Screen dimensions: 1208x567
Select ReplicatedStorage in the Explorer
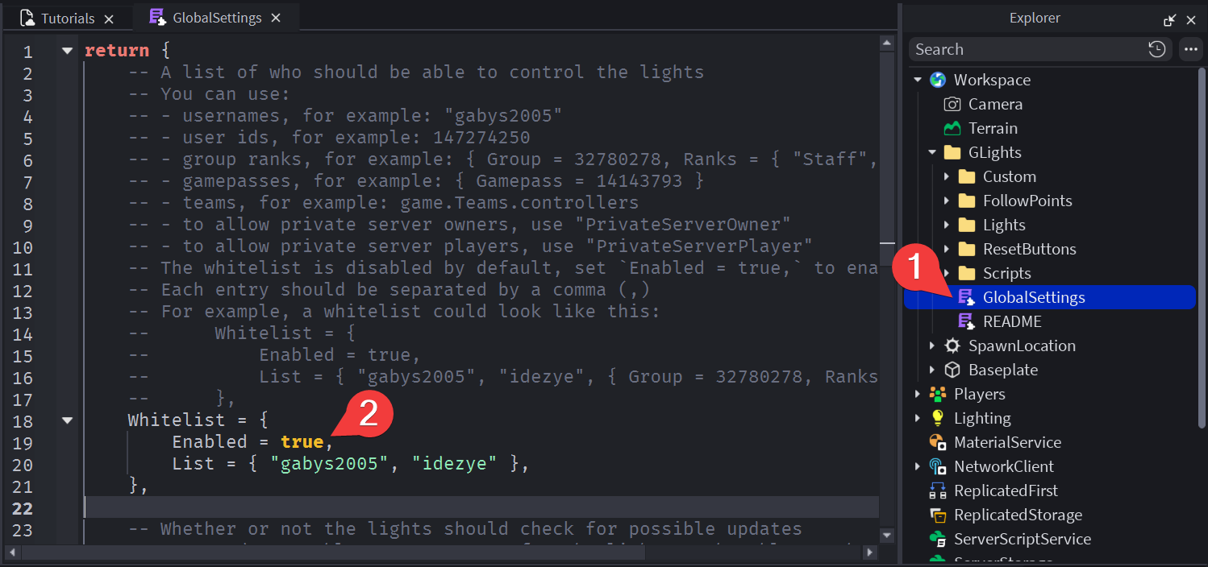coord(1018,515)
